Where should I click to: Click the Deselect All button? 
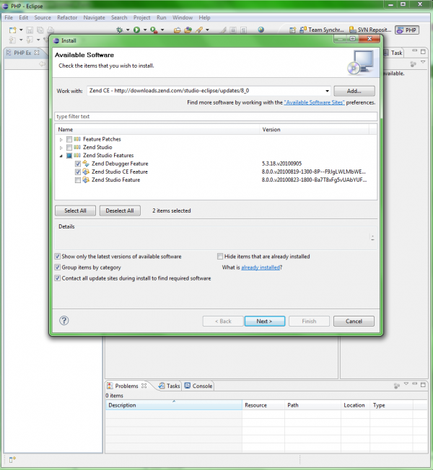[120, 210]
